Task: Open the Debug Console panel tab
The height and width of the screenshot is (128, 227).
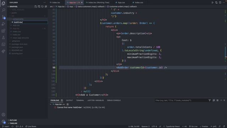Action: click(x=114, y=100)
